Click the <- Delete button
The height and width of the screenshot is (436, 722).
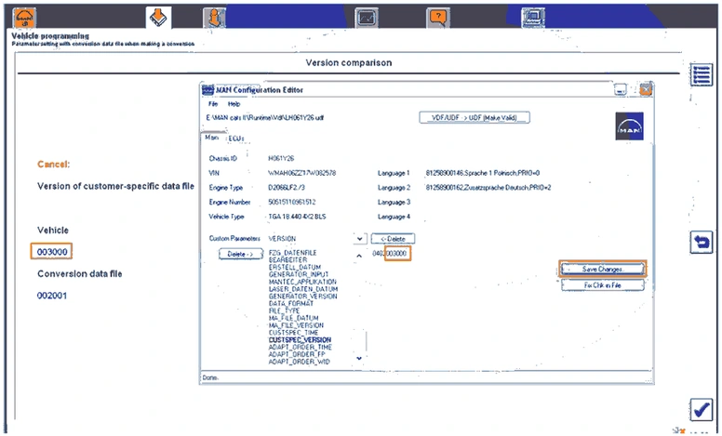[393, 239]
